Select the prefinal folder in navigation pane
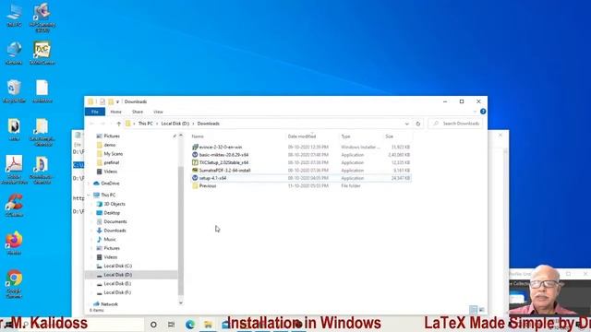Image resolution: width=591 pixels, height=332 pixels. click(x=112, y=162)
